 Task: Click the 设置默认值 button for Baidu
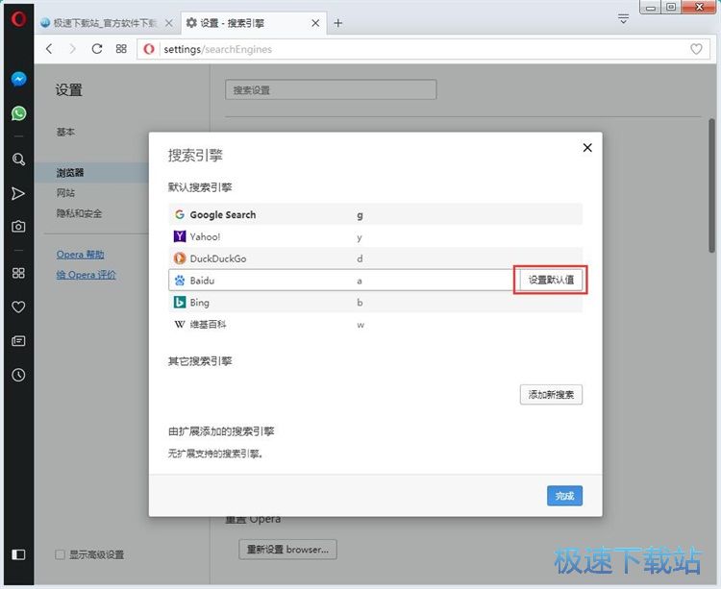click(551, 280)
